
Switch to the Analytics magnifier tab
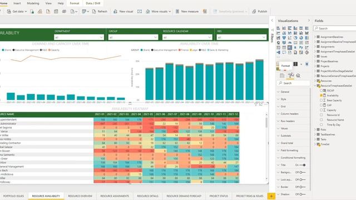pos(298,76)
